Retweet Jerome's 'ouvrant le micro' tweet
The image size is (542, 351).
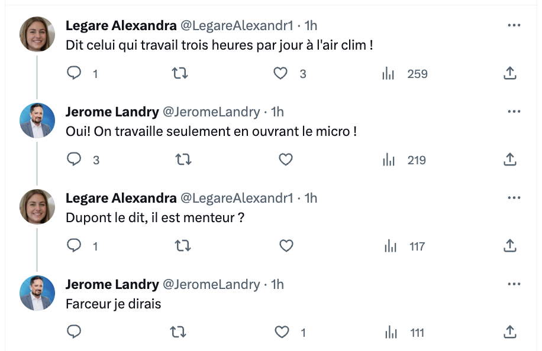pyautogui.click(x=183, y=160)
